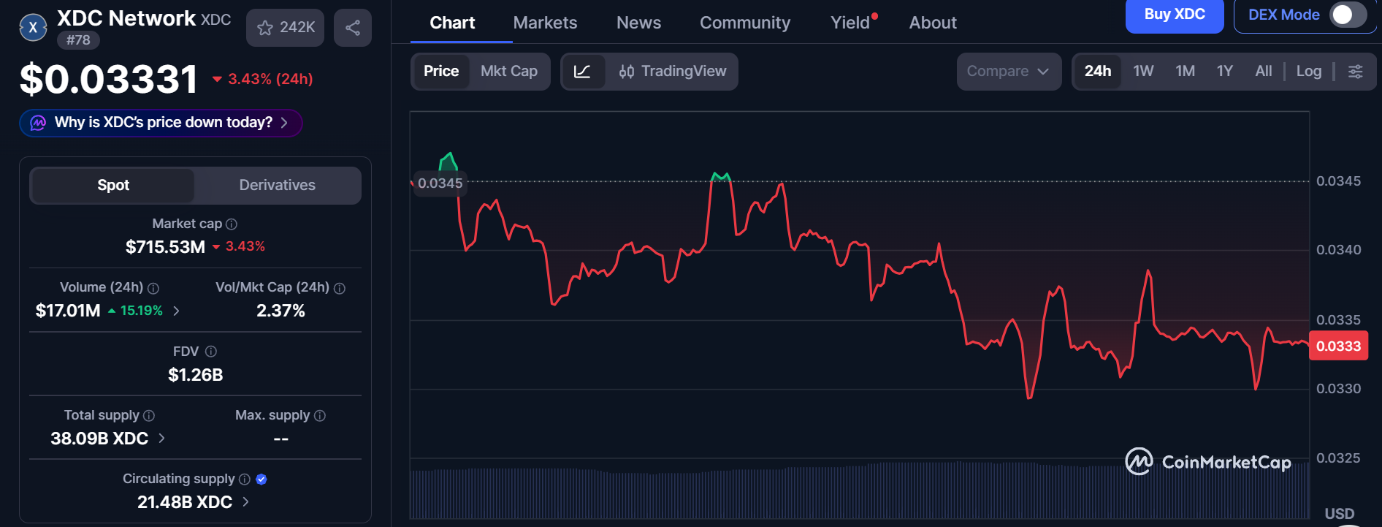Click the Buy XDC button
This screenshot has width=1382, height=527.
tap(1175, 15)
